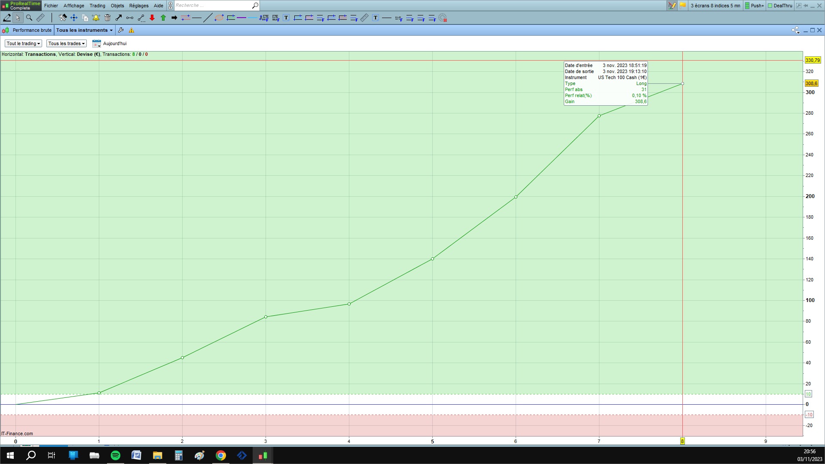Click the yellow warning triangle icon
The height and width of the screenshot is (464, 825).
(131, 30)
